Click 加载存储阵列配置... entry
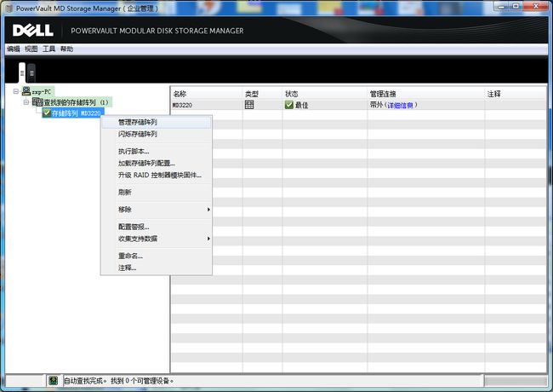This screenshot has height=392, width=553. click(157, 163)
